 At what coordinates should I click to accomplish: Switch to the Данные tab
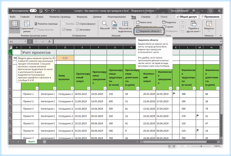[x=97, y=17]
